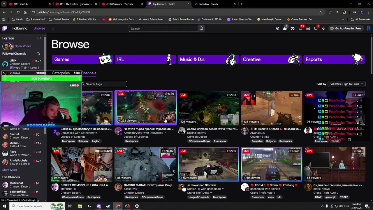Screen dimensions: 373x210
Task: Open the Games category banner
Action: (82, 59)
